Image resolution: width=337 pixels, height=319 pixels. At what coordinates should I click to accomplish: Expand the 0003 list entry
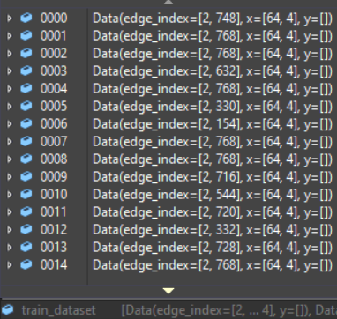10,71
